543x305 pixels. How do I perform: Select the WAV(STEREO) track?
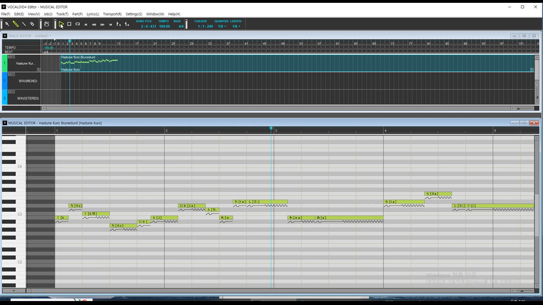(28, 98)
